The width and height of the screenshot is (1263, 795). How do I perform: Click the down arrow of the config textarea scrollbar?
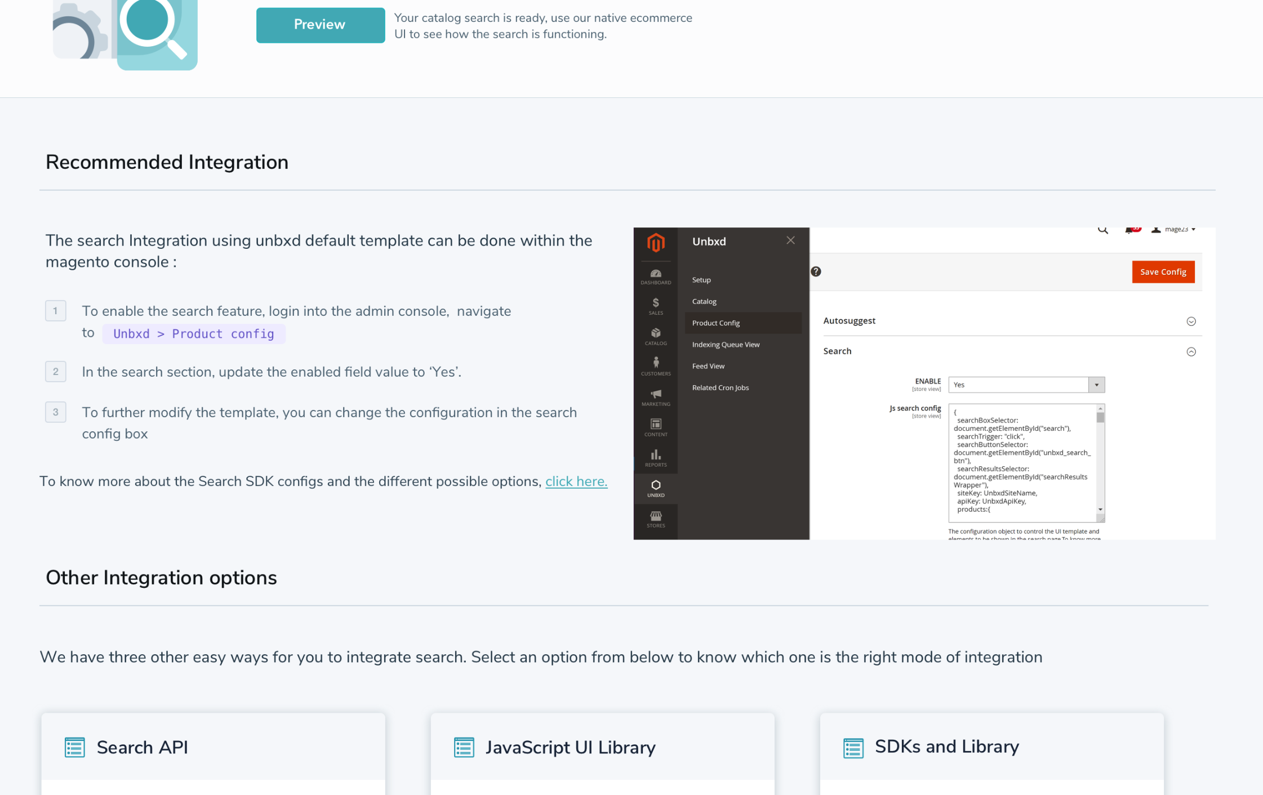point(1100,510)
